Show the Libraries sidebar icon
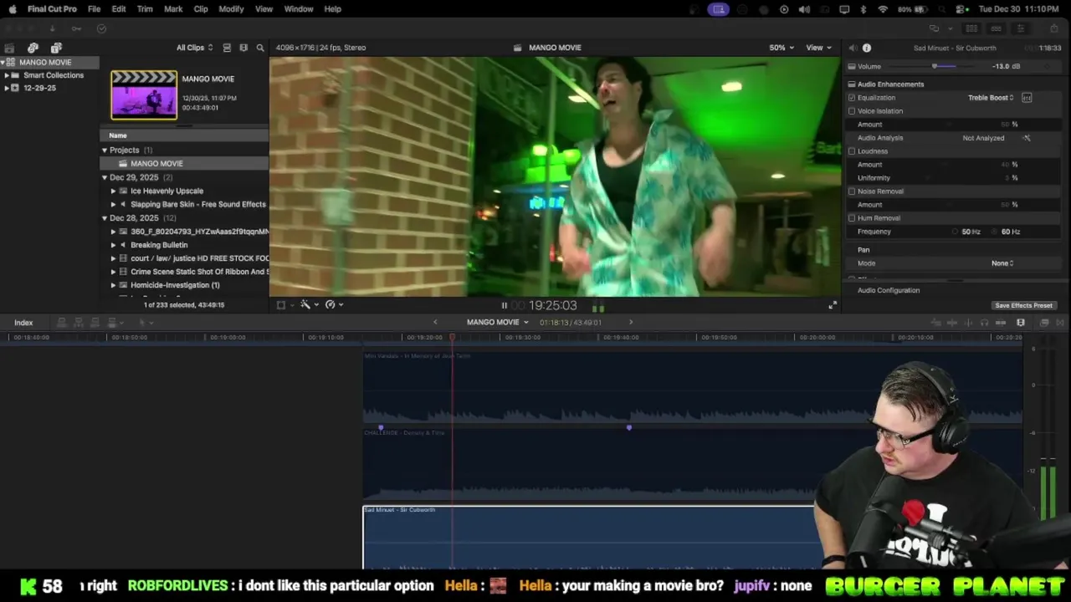Image resolution: width=1071 pixels, height=602 pixels. tap(10, 48)
